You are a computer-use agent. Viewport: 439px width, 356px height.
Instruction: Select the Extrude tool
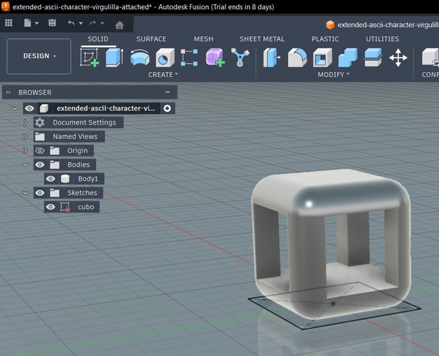(115, 58)
